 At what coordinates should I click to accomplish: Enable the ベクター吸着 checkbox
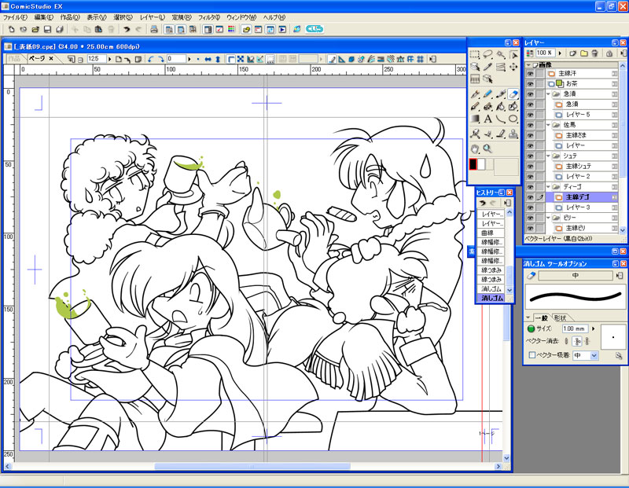pyautogui.click(x=532, y=355)
